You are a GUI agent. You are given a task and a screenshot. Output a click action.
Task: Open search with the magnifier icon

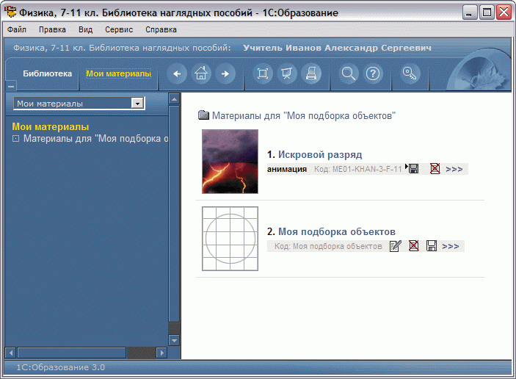click(349, 73)
